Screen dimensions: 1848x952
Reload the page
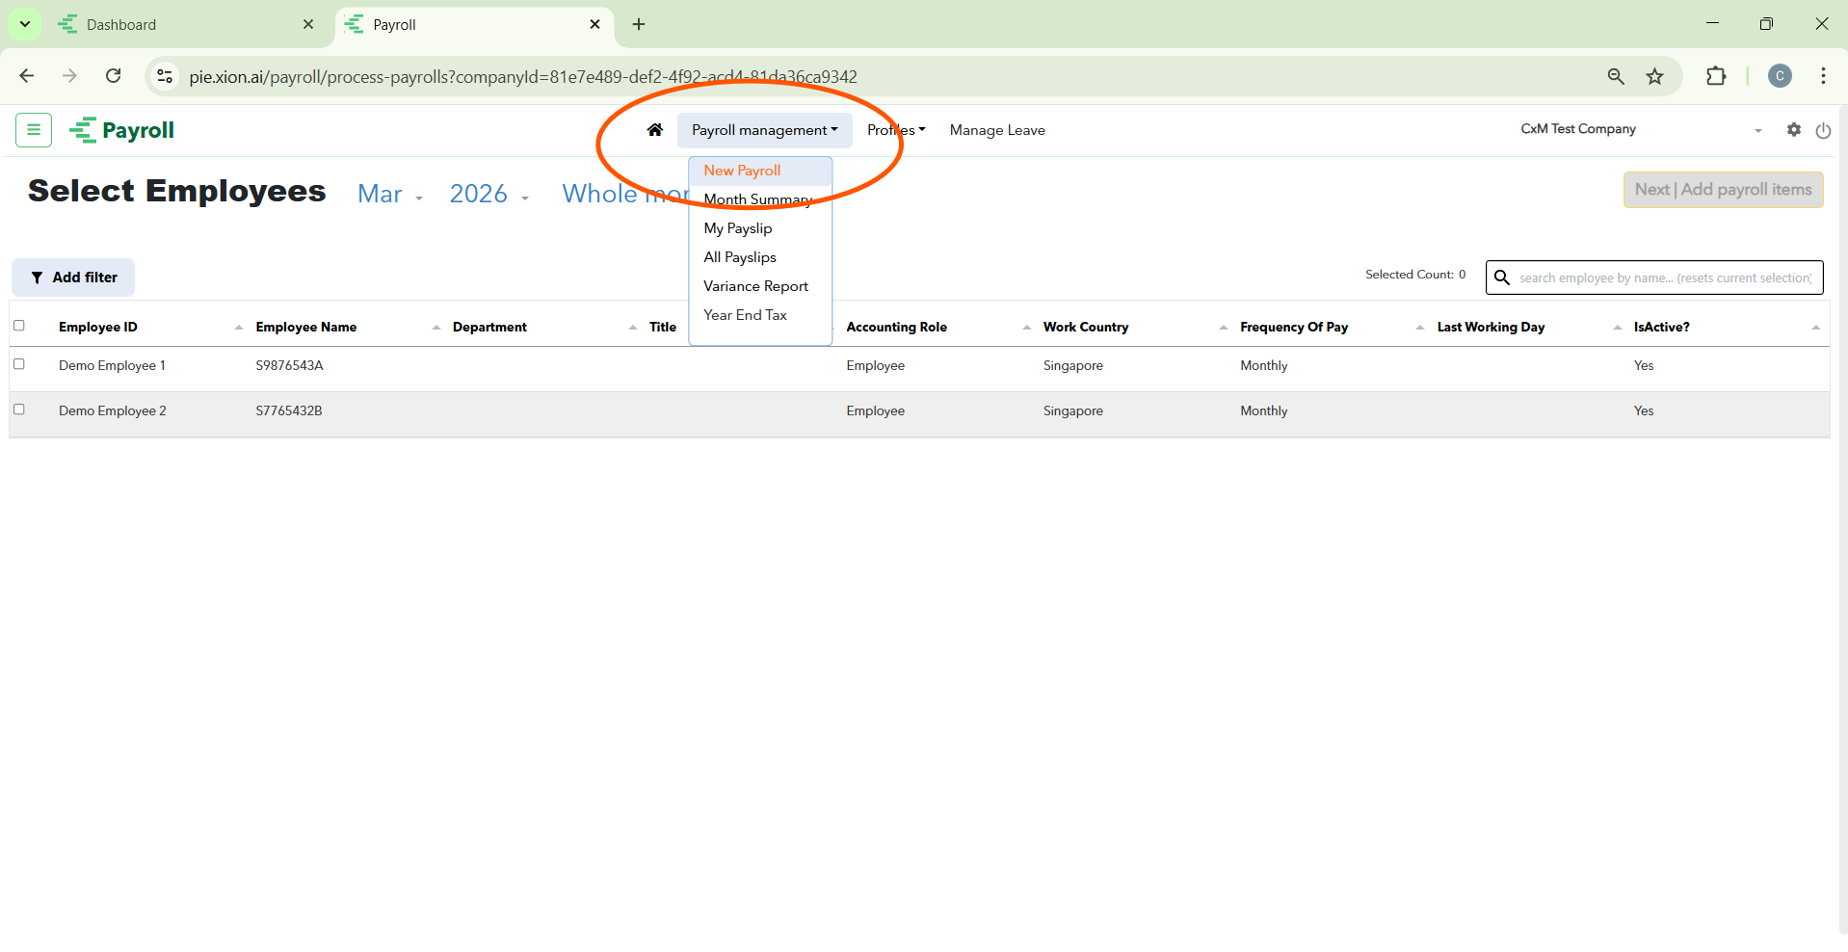click(x=114, y=76)
